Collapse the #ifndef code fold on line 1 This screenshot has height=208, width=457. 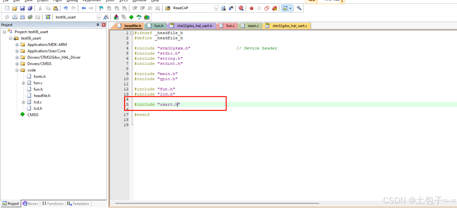coord(132,33)
